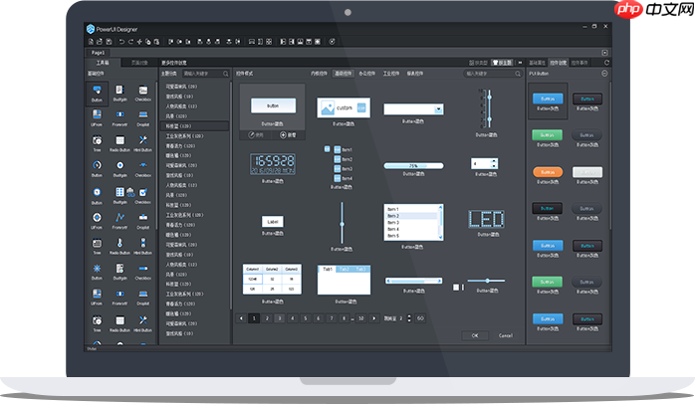Tick the Item1 checkbox in checklist preview
695x404 pixels.
(x=338, y=149)
